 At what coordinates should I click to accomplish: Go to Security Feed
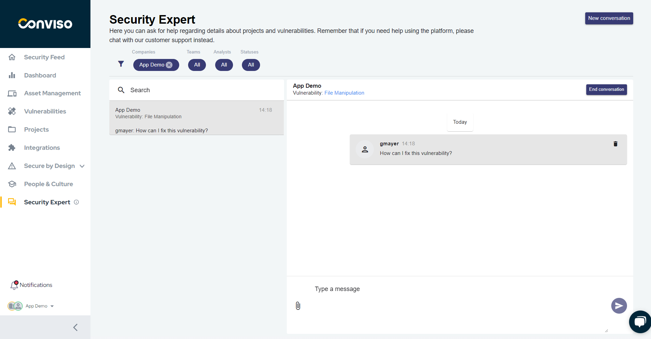(44, 57)
